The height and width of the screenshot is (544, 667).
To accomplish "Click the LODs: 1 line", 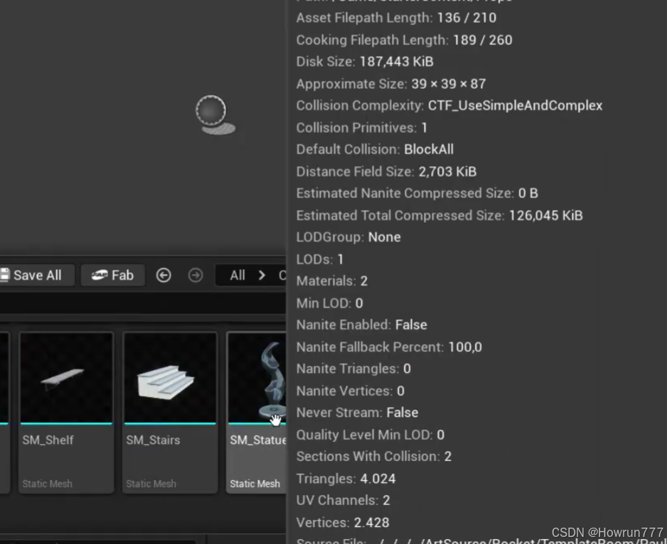I will point(319,259).
